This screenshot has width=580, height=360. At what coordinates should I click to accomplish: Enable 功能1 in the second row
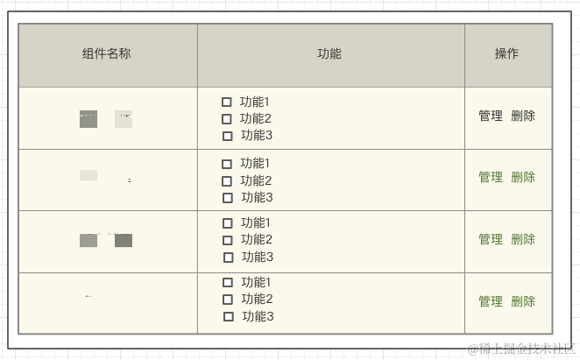[227, 164]
